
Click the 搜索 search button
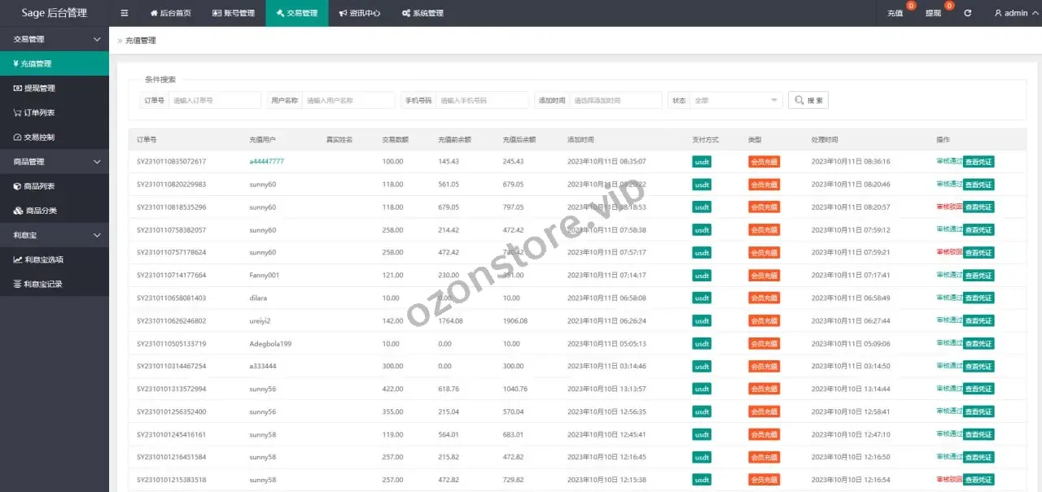(808, 100)
